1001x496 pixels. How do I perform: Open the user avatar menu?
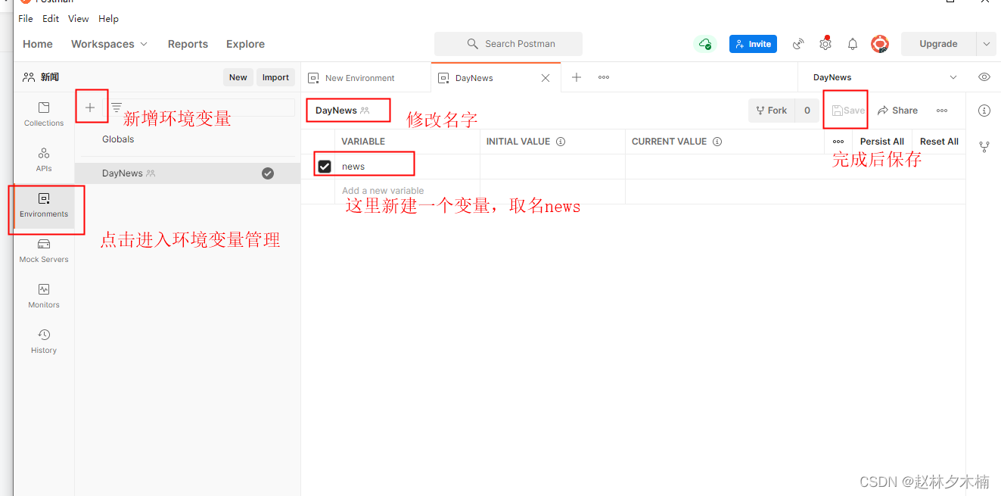(879, 44)
